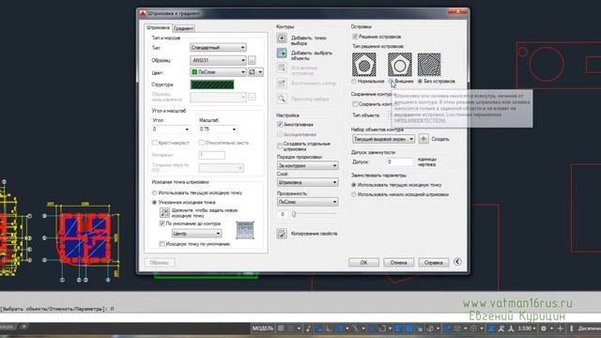The height and width of the screenshot is (338, 601).
Task: Open pattern browser via ellipsis beside ANSI31
Action: click(x=252, y=60)
